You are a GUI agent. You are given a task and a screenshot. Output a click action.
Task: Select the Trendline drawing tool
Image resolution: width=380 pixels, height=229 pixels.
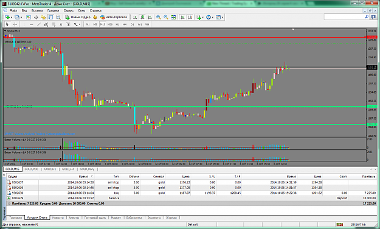[x=39, y=24]
